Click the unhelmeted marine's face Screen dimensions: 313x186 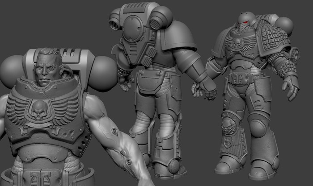[47, 70]
